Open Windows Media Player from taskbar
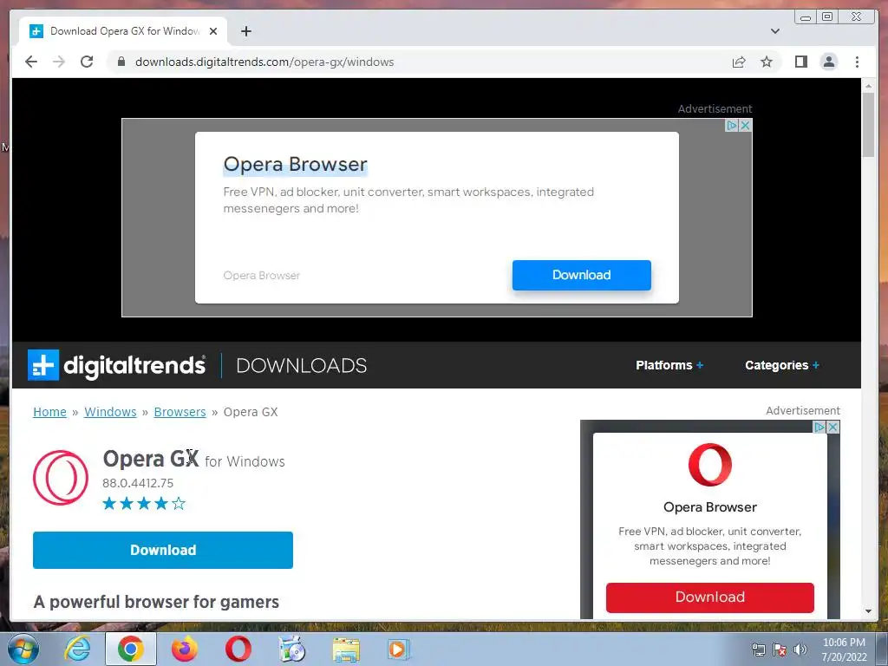 (399, 649)
